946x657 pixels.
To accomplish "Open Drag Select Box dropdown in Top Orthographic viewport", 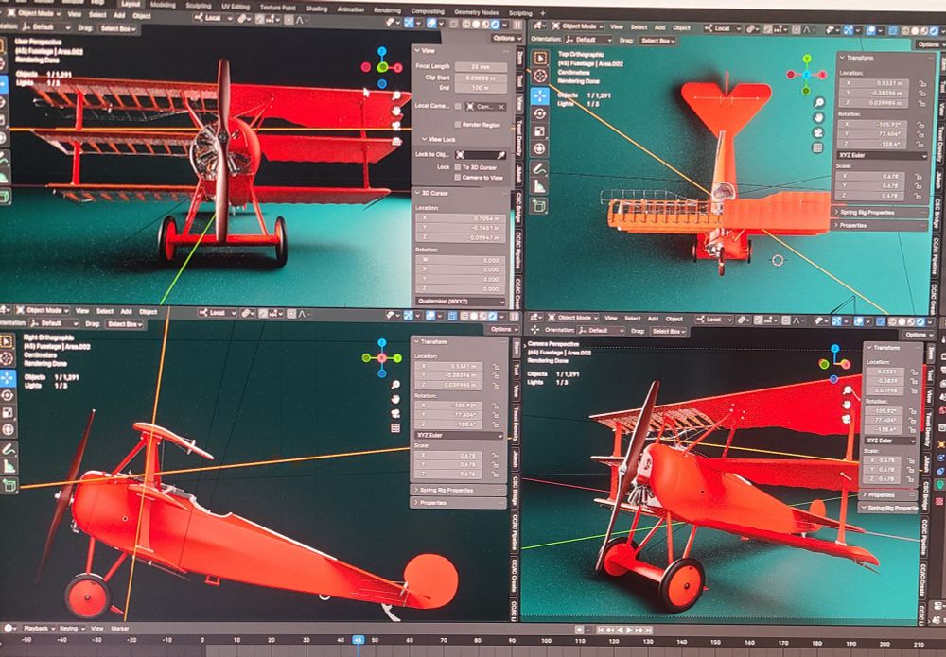I will point(657,41).
